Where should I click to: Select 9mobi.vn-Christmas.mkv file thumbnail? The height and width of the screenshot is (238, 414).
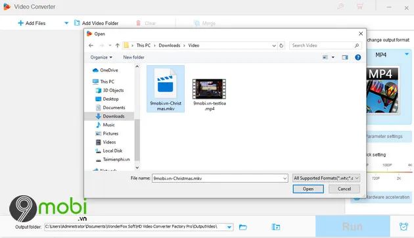[x=166, y=89]
